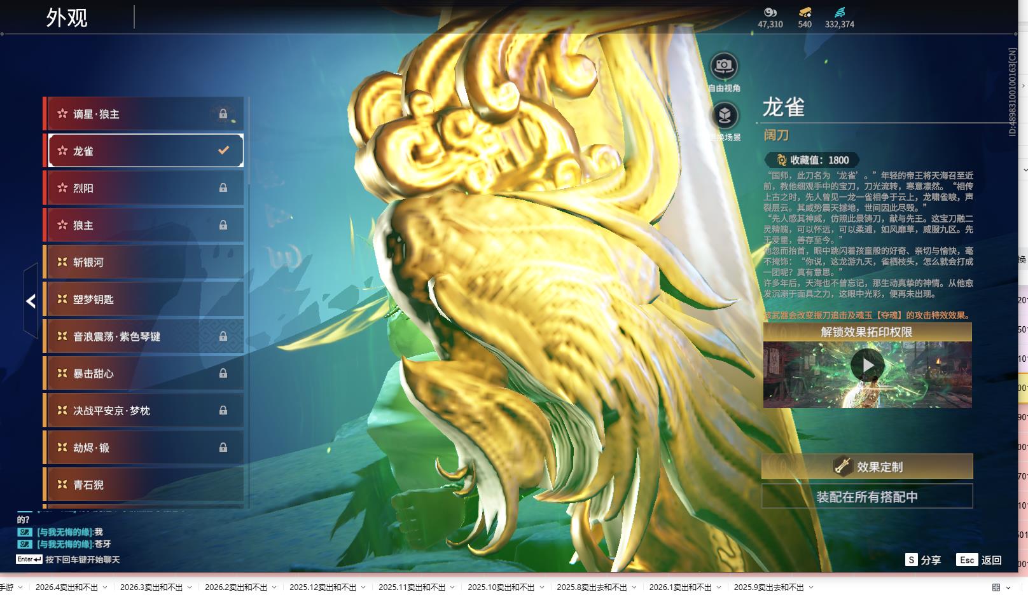This screenshot has height=597, width=1028.
Task: Click the lock icon on 烈阳
Action: point(223,188)
